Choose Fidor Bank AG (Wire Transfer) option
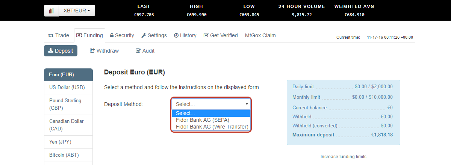This screenshot has width=451, height=165. [212, 127]
